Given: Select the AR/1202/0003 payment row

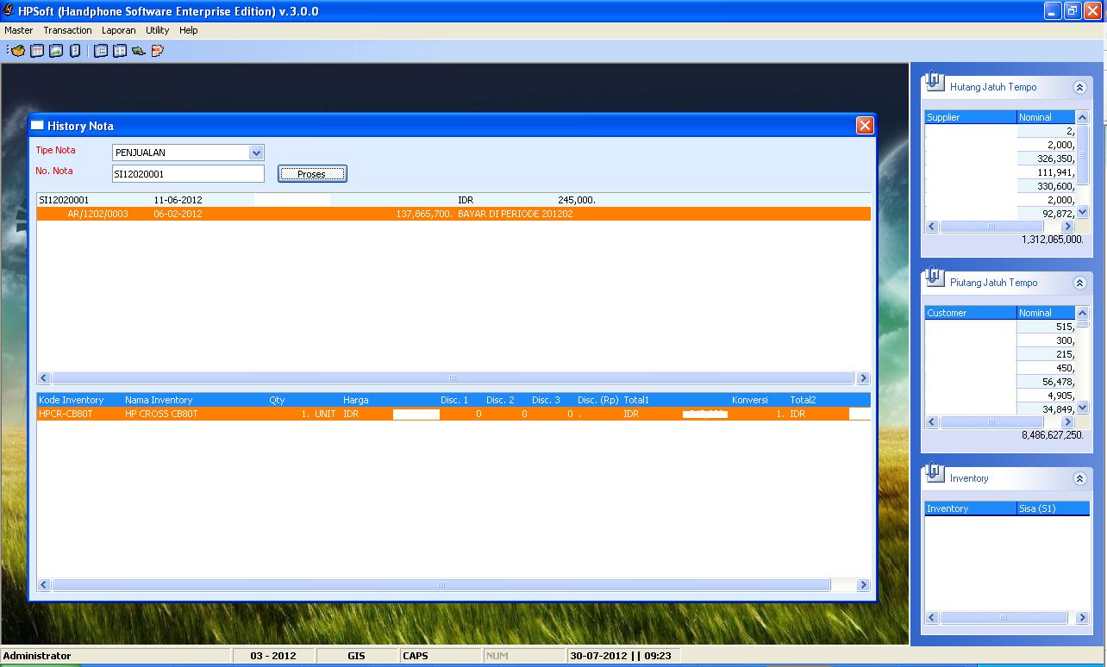Looking at the screenshot, I should click(453, 214).
